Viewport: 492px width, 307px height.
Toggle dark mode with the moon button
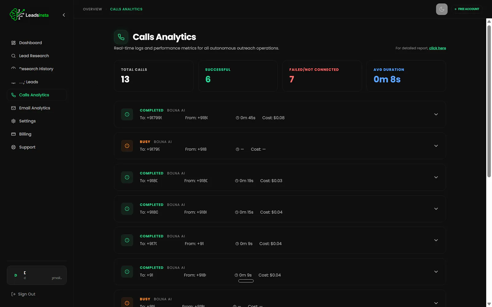click(442, 9)
